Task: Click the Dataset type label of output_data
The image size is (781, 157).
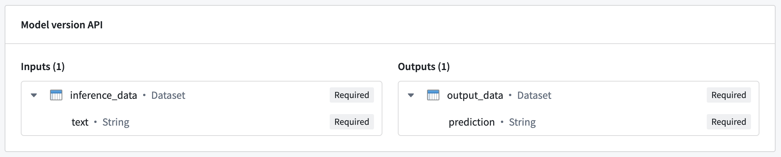Action: (x=534, y=95)
